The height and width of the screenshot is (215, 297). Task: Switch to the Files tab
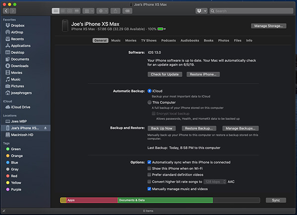(238, 41)
